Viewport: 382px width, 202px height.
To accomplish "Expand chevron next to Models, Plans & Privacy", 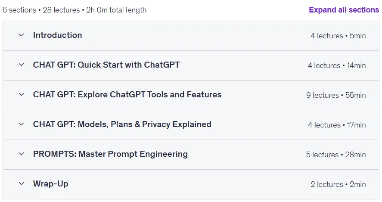I will click(x=22, y=124).
